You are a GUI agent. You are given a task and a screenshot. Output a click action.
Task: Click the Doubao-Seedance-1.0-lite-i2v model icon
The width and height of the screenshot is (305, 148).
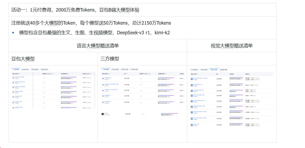pos(192,118)
